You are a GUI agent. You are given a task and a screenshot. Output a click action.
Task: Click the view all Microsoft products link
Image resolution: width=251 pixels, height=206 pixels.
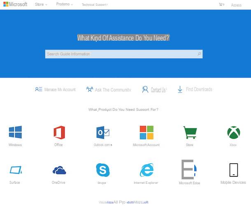coord(123,202)
